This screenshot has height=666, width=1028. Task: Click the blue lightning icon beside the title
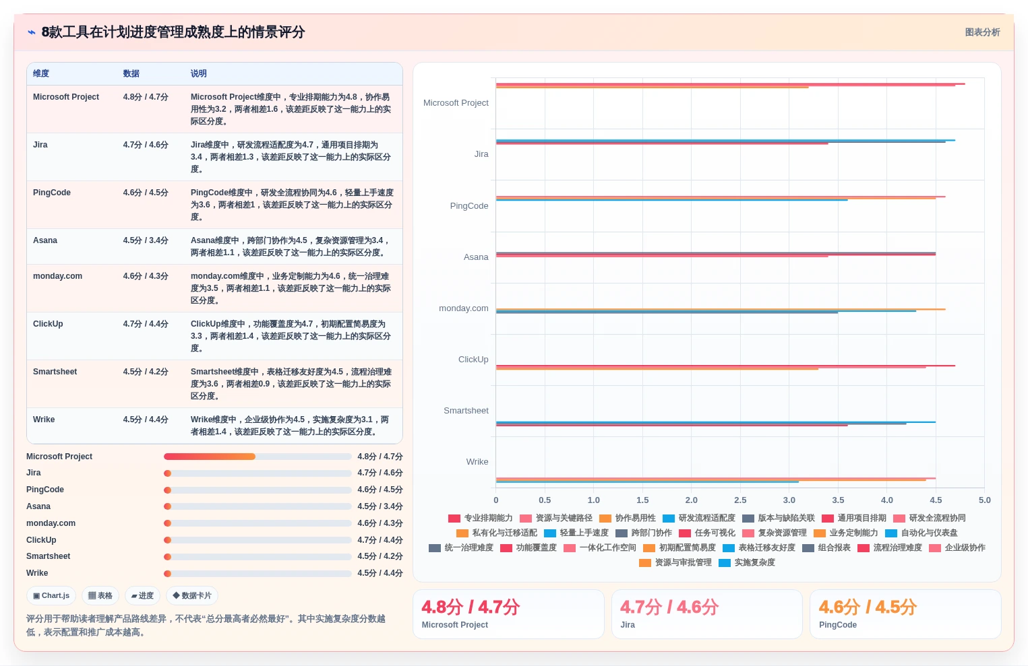click(x=31, y=32)
